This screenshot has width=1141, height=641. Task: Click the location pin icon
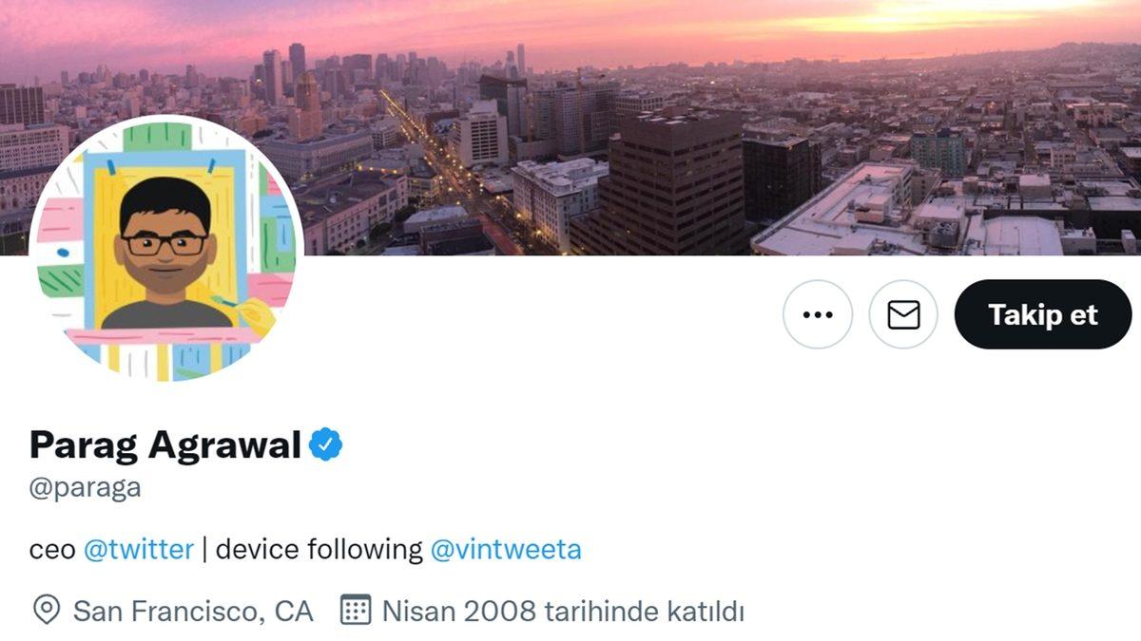47,610
